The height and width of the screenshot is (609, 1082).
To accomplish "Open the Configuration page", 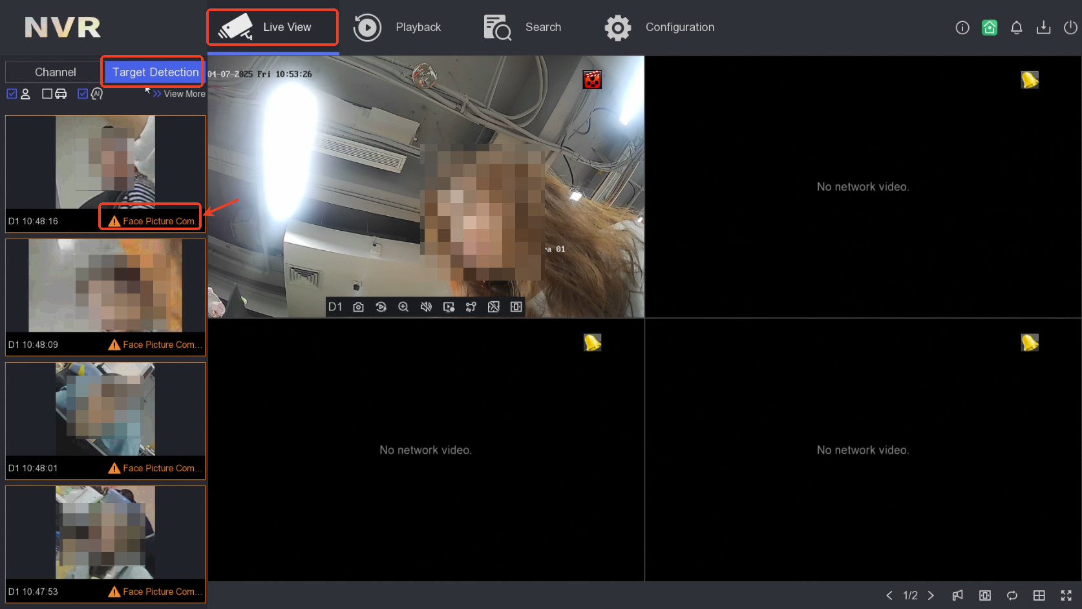I will pyautogui.click(x=659, y=28).
